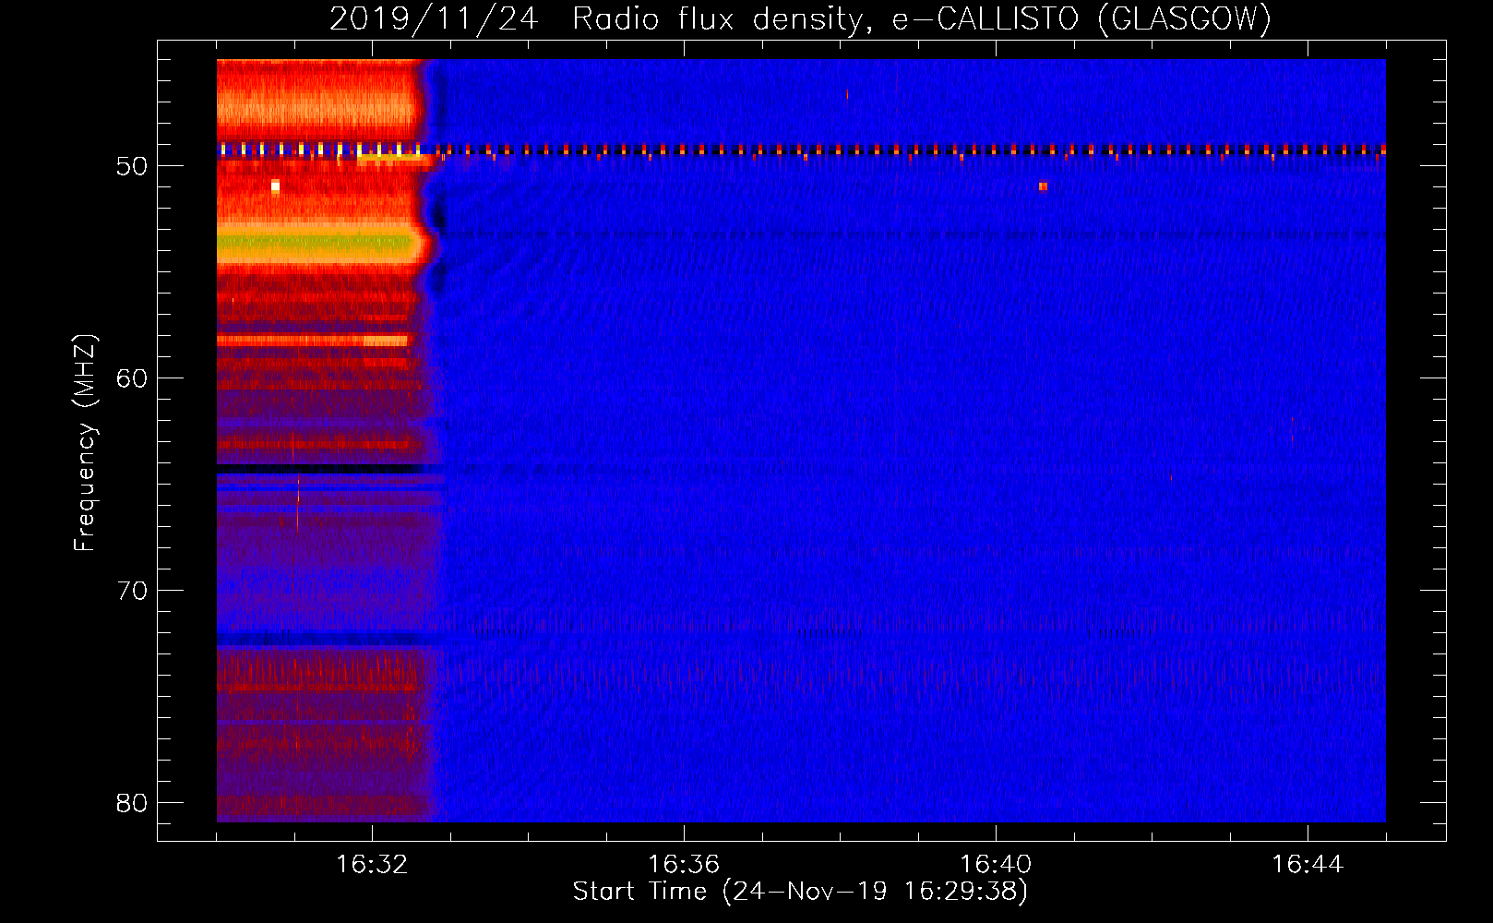Click the 16:40 time tick label
Image resolution: width=1493 pixels, height=923 pixels.
(996, 865)
